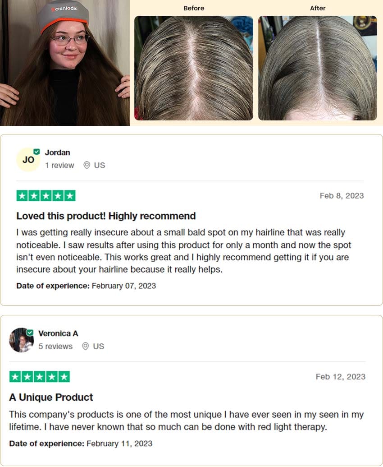Screen dimensions: 383x467
Task: Open the After scalp photo
Action: click(318, 68)
